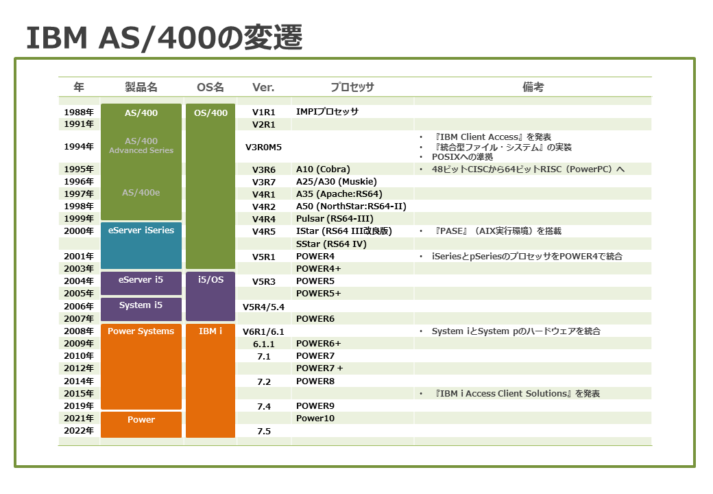Screen dimensions: 713x494
Task: Select the green "OS/400" OS label
Action: pos(210,113)
